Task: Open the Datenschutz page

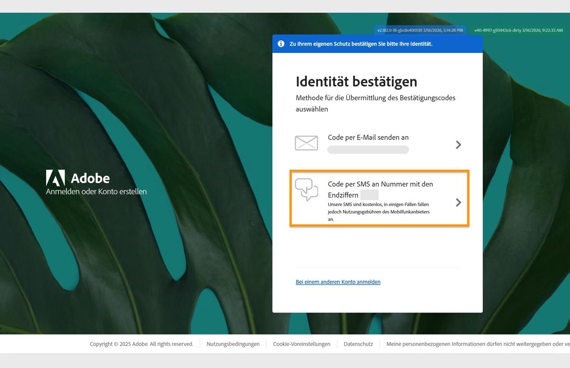Action: pos(358,344)
